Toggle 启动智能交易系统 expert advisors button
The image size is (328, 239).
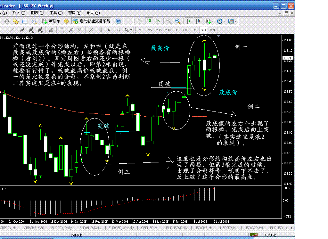click(92, 21)
